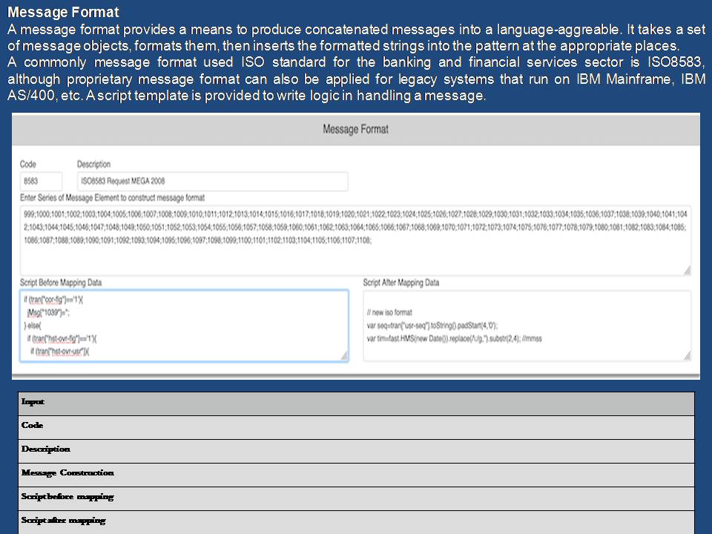Viewport: 712px width, 534px height.
Task: Focus the Script After Mapping Data editor
Action: click(x=527, y=325)
